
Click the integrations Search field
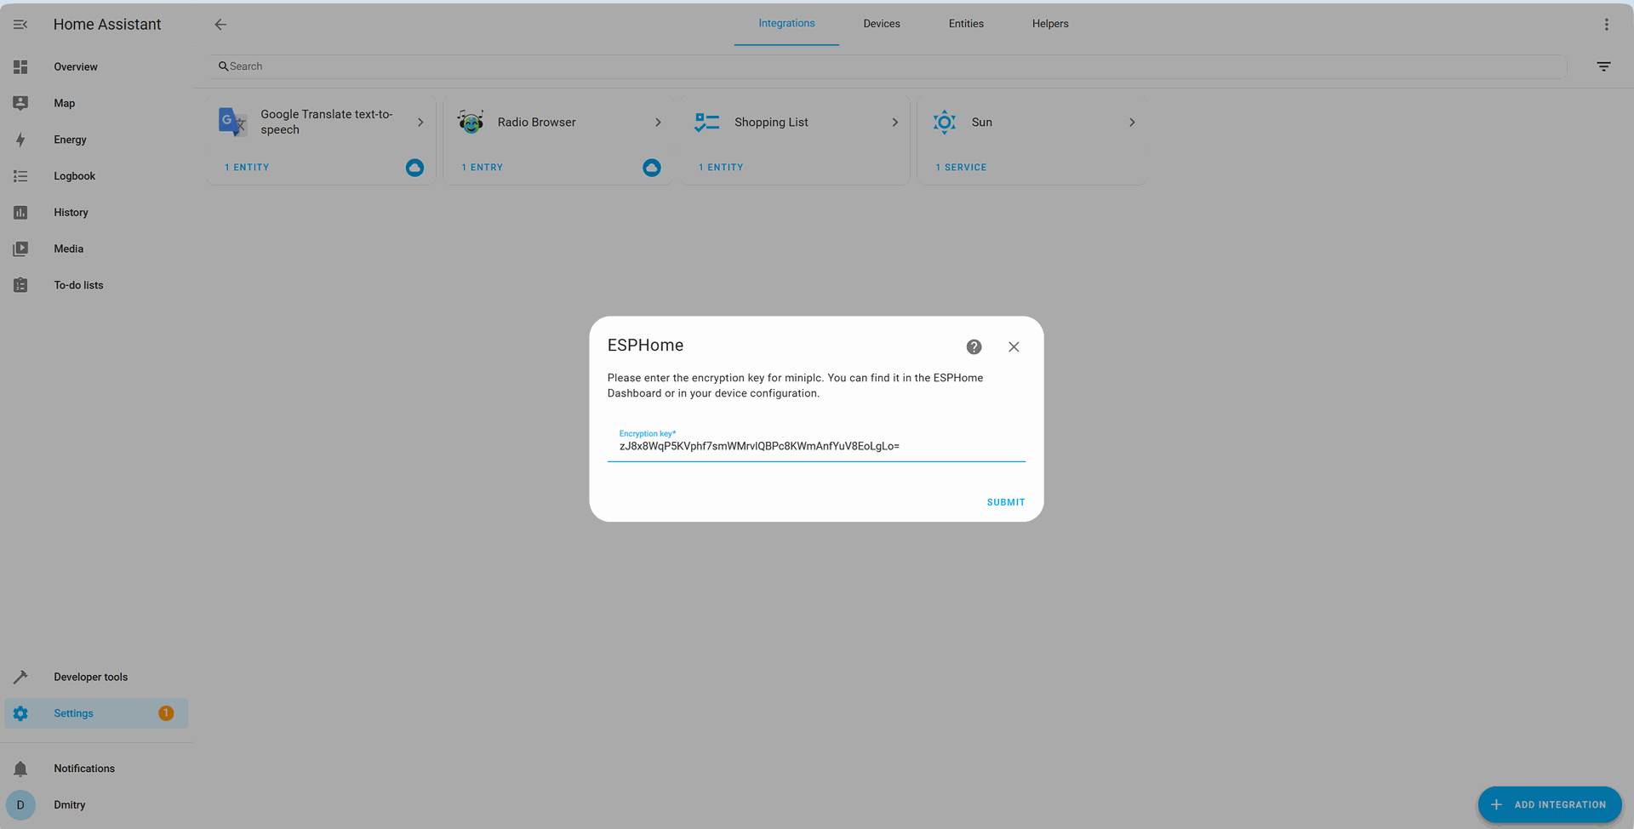888,66
